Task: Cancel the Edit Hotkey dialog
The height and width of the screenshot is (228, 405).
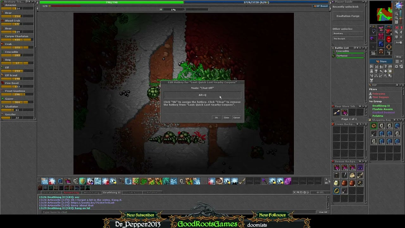Action: (236, 117)
